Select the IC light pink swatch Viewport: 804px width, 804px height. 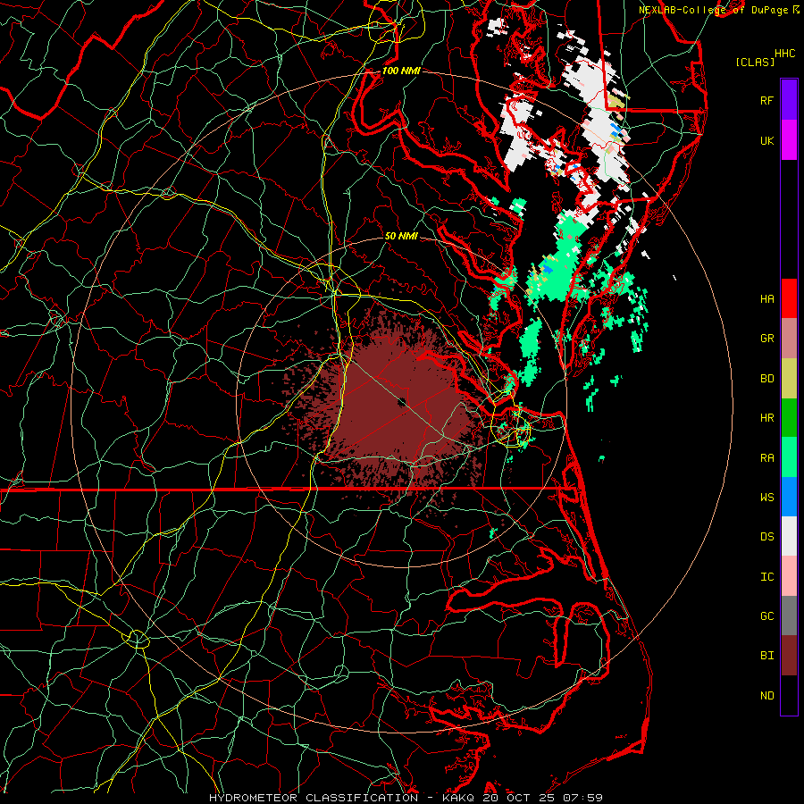click(789, 576)
